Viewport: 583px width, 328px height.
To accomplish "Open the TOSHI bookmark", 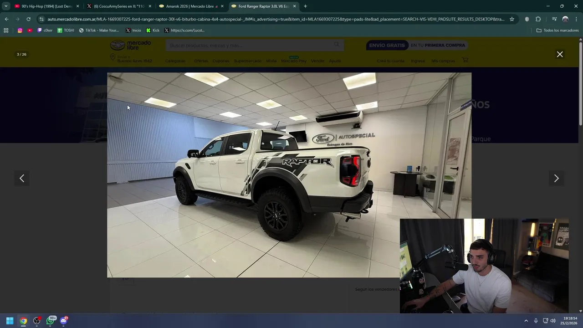I will [x=66, y=31].
